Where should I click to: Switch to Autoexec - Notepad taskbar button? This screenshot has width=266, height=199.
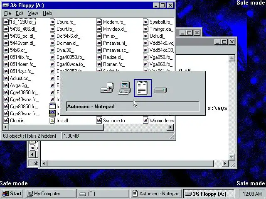[x=156, y=194]
